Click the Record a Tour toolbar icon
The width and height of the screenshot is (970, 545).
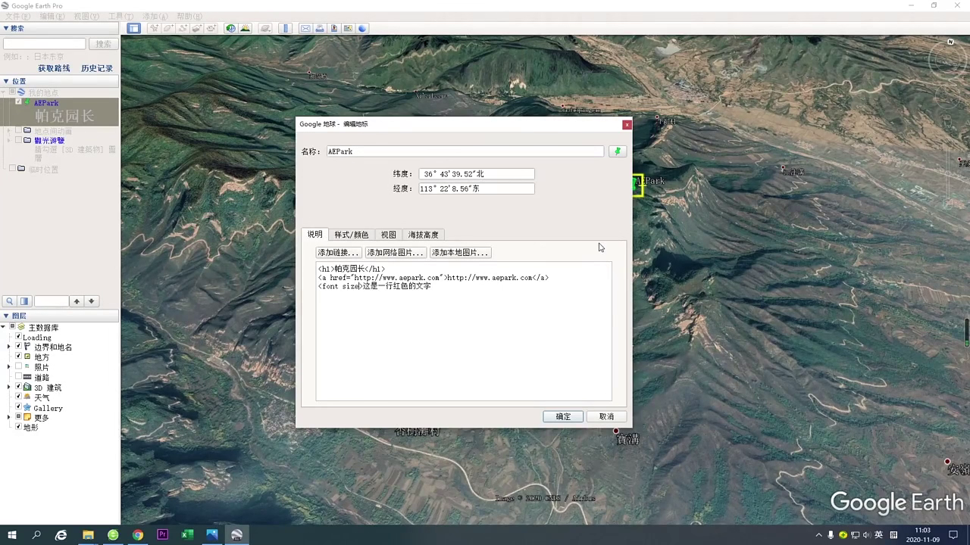click(x=211, y=28)
